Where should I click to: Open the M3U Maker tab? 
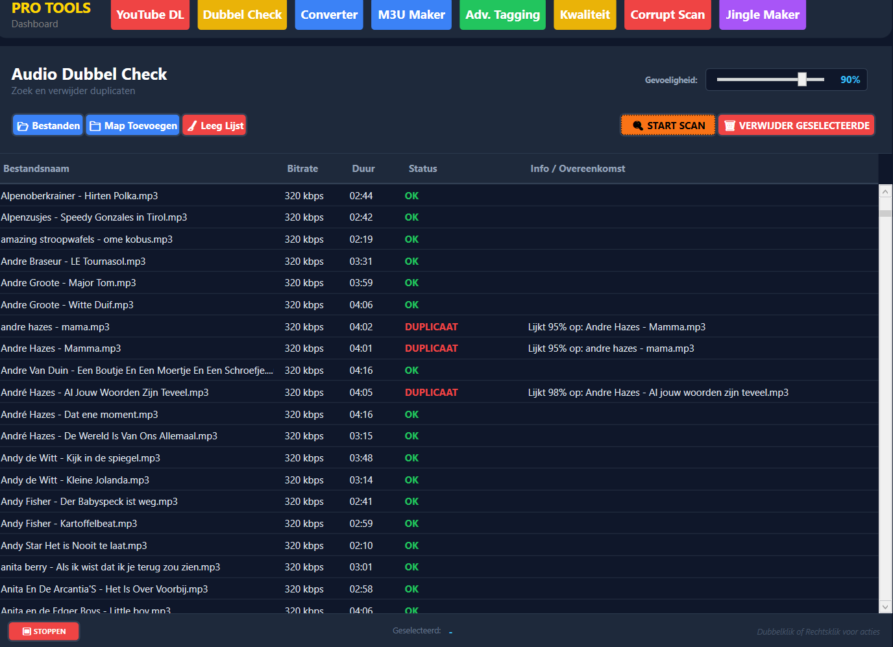click(x=411, y=14)
